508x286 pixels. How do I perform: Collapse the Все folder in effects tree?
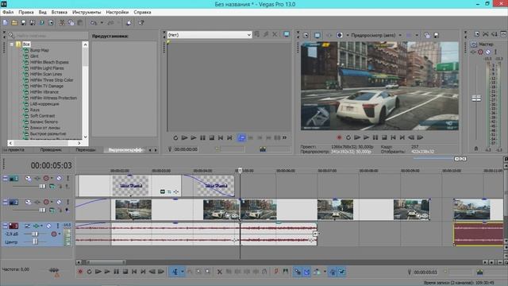(12, 44)
